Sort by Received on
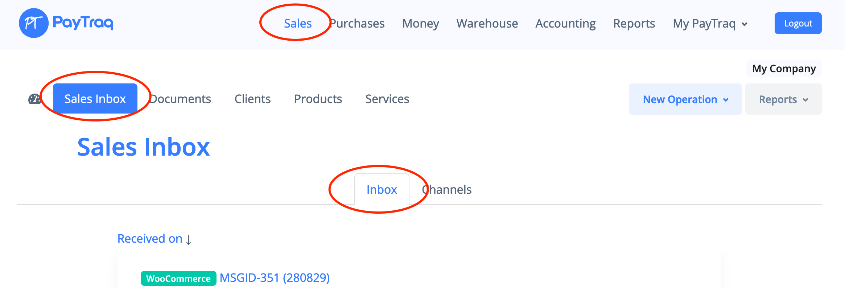Image resolution: width=845 pixels, height=288 pixels. (x=150, y=239)
